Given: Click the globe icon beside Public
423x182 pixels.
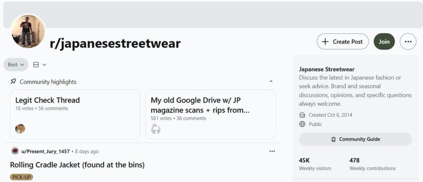Looking at the screenshot, I should 302,124.
